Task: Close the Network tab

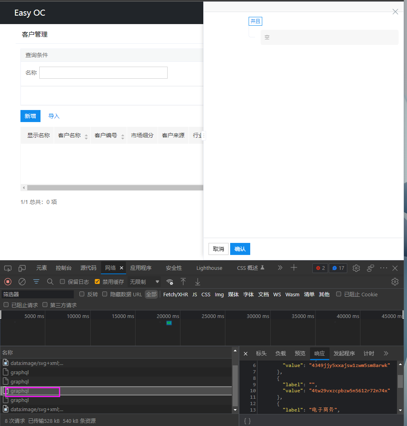Action: (x=121, y=268)
